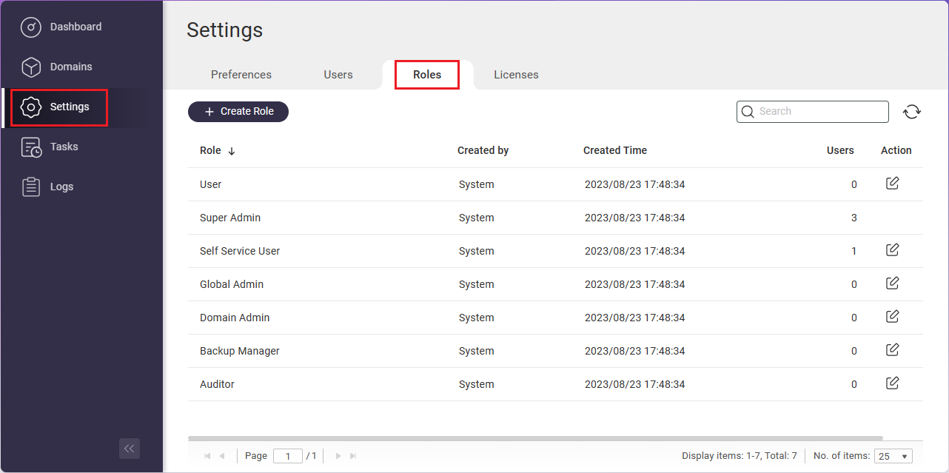This screenshot has height=473, width=949.
Task: Click the refresh icon beside search
Action: 911,112
